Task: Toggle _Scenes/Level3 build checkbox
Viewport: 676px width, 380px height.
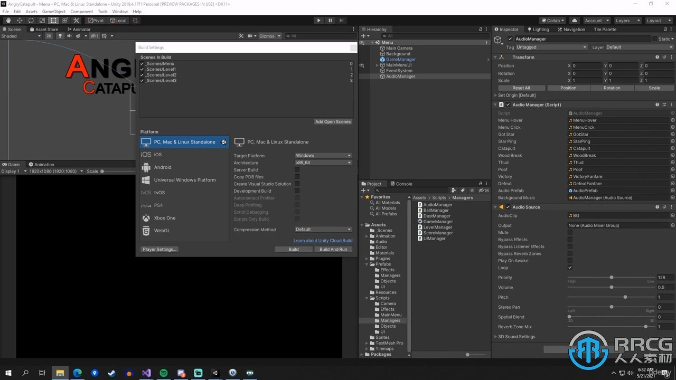Action: 142,81
